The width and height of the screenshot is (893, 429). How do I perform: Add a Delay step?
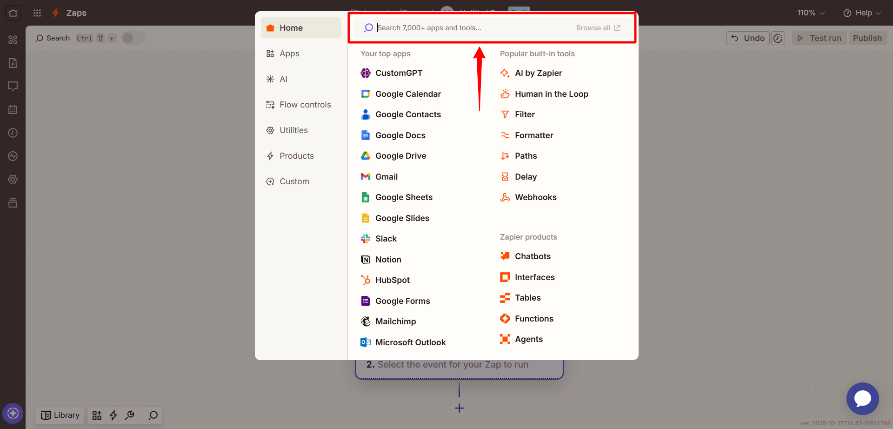pyautogui.click(x=519, y=177)
